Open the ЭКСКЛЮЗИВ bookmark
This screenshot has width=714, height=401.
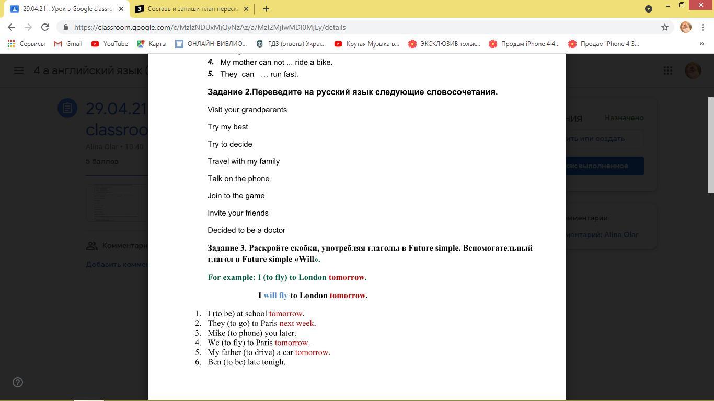coord(444,44)
